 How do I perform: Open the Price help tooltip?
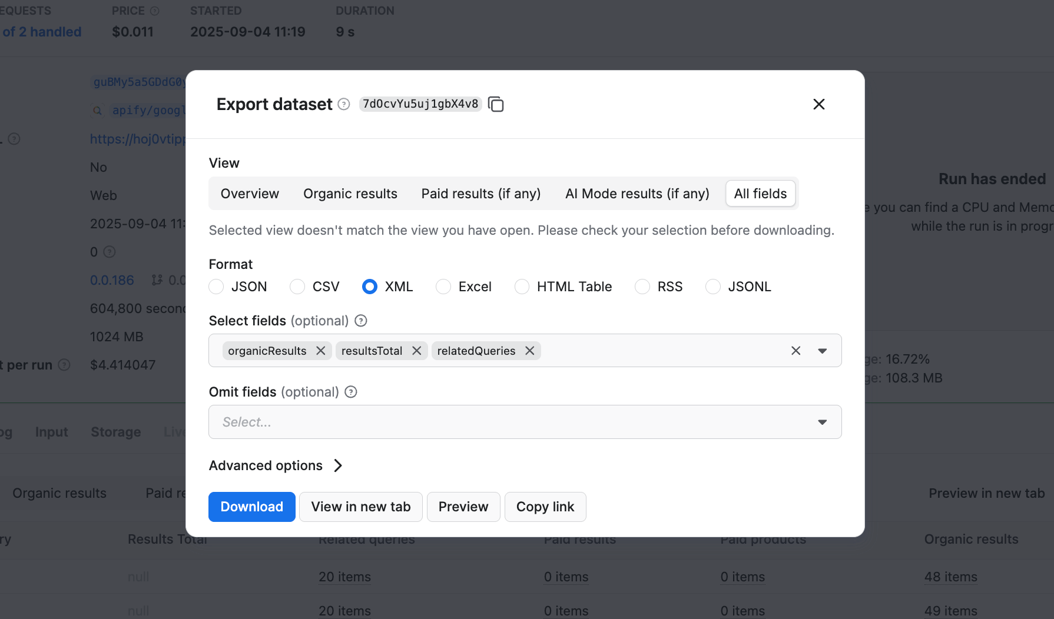click(154, 10)
